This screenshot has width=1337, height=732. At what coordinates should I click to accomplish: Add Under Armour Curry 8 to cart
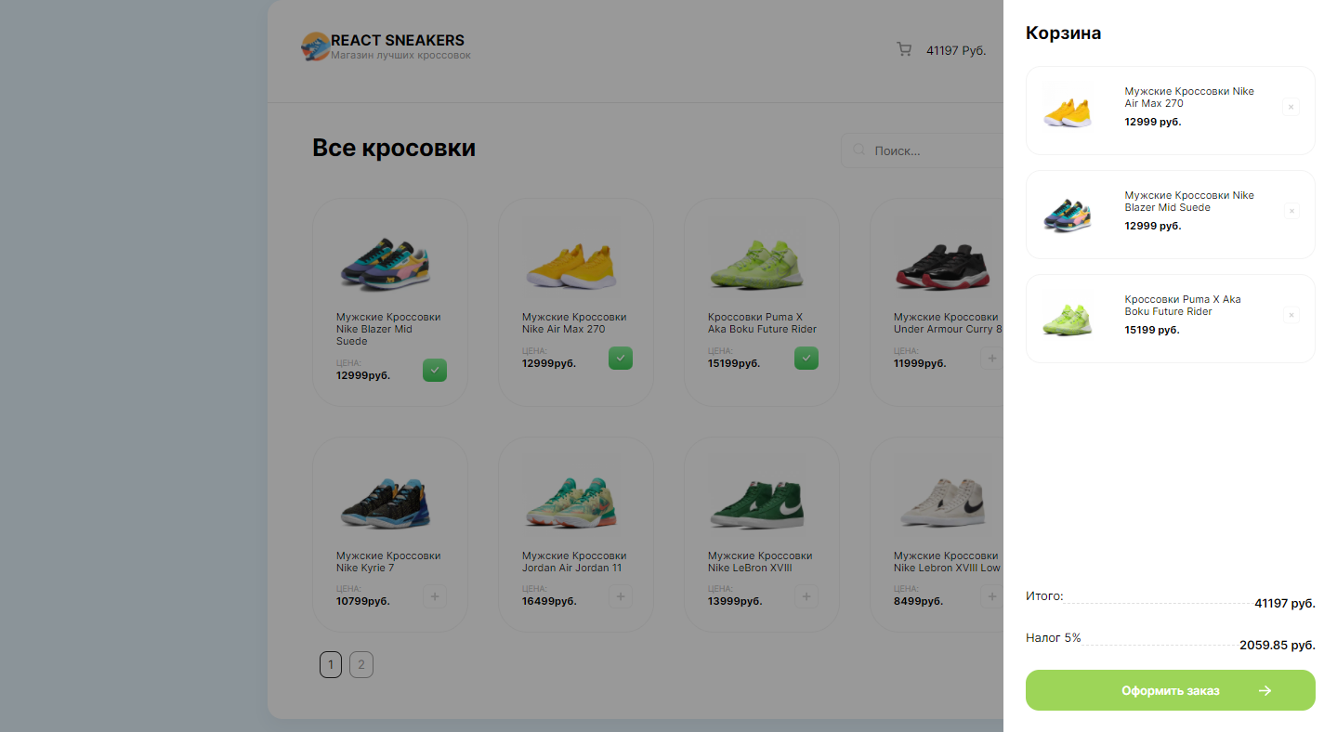click(x=991, y=358)
